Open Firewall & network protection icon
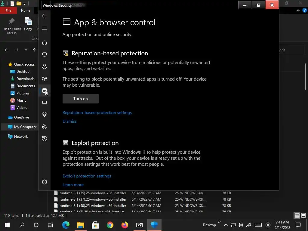Screen dimensions: 308x231 click(45, 79)
